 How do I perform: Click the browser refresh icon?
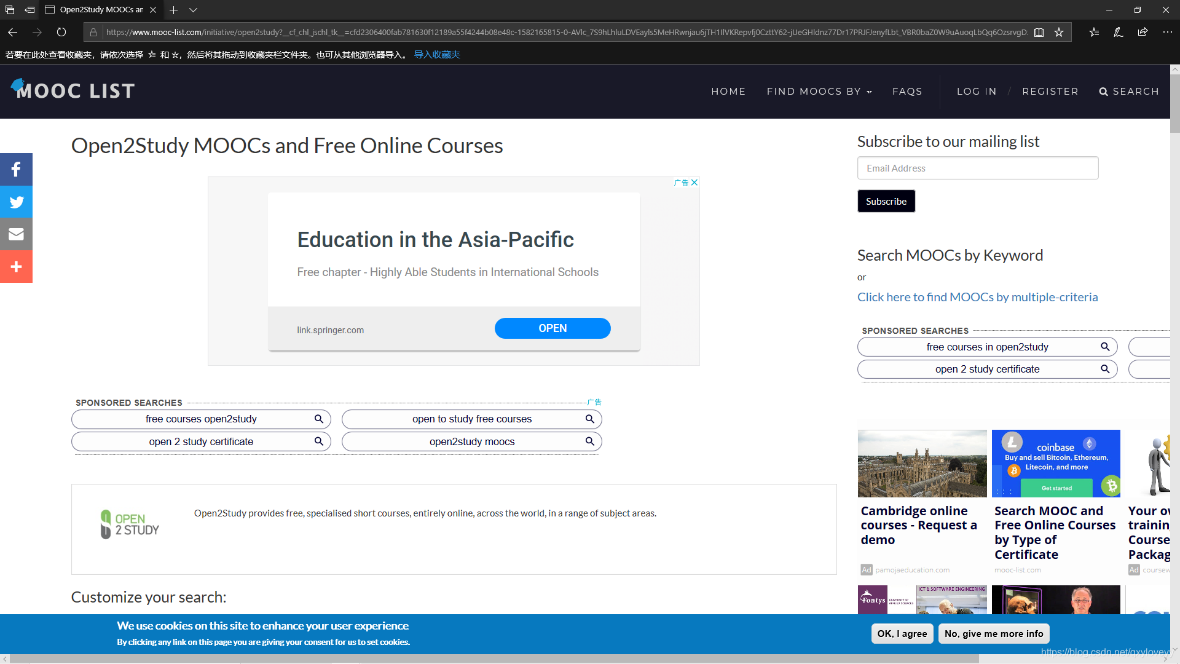[x=61, y=32]
